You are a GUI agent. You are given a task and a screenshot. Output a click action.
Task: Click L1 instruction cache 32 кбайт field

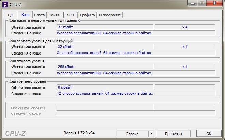tap(105, 47)
